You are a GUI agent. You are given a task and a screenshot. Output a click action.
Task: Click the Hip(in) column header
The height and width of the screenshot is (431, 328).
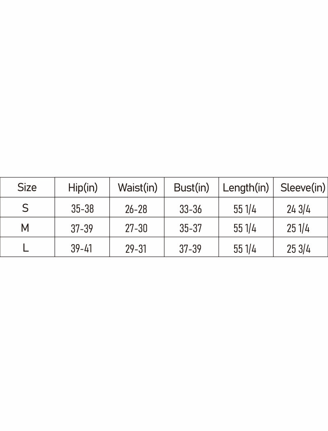point(83,188)
